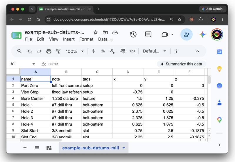Expand the side panel chevron

point(219,145)
